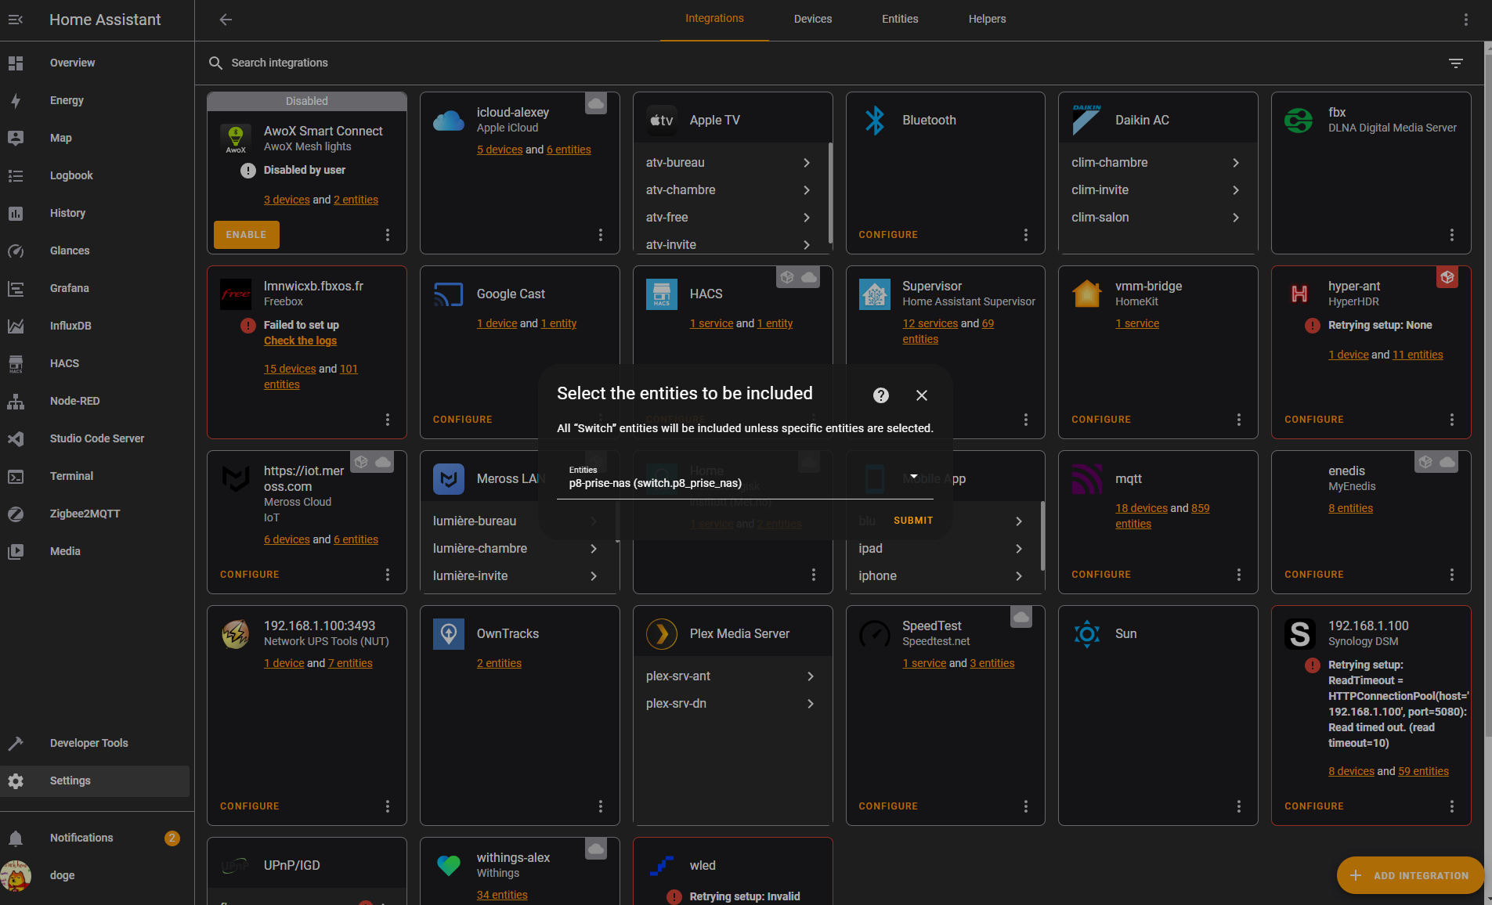The image size is (1492, 905).
Task: Expand the iphone entry in Mobile App
Action: point(943,576)
